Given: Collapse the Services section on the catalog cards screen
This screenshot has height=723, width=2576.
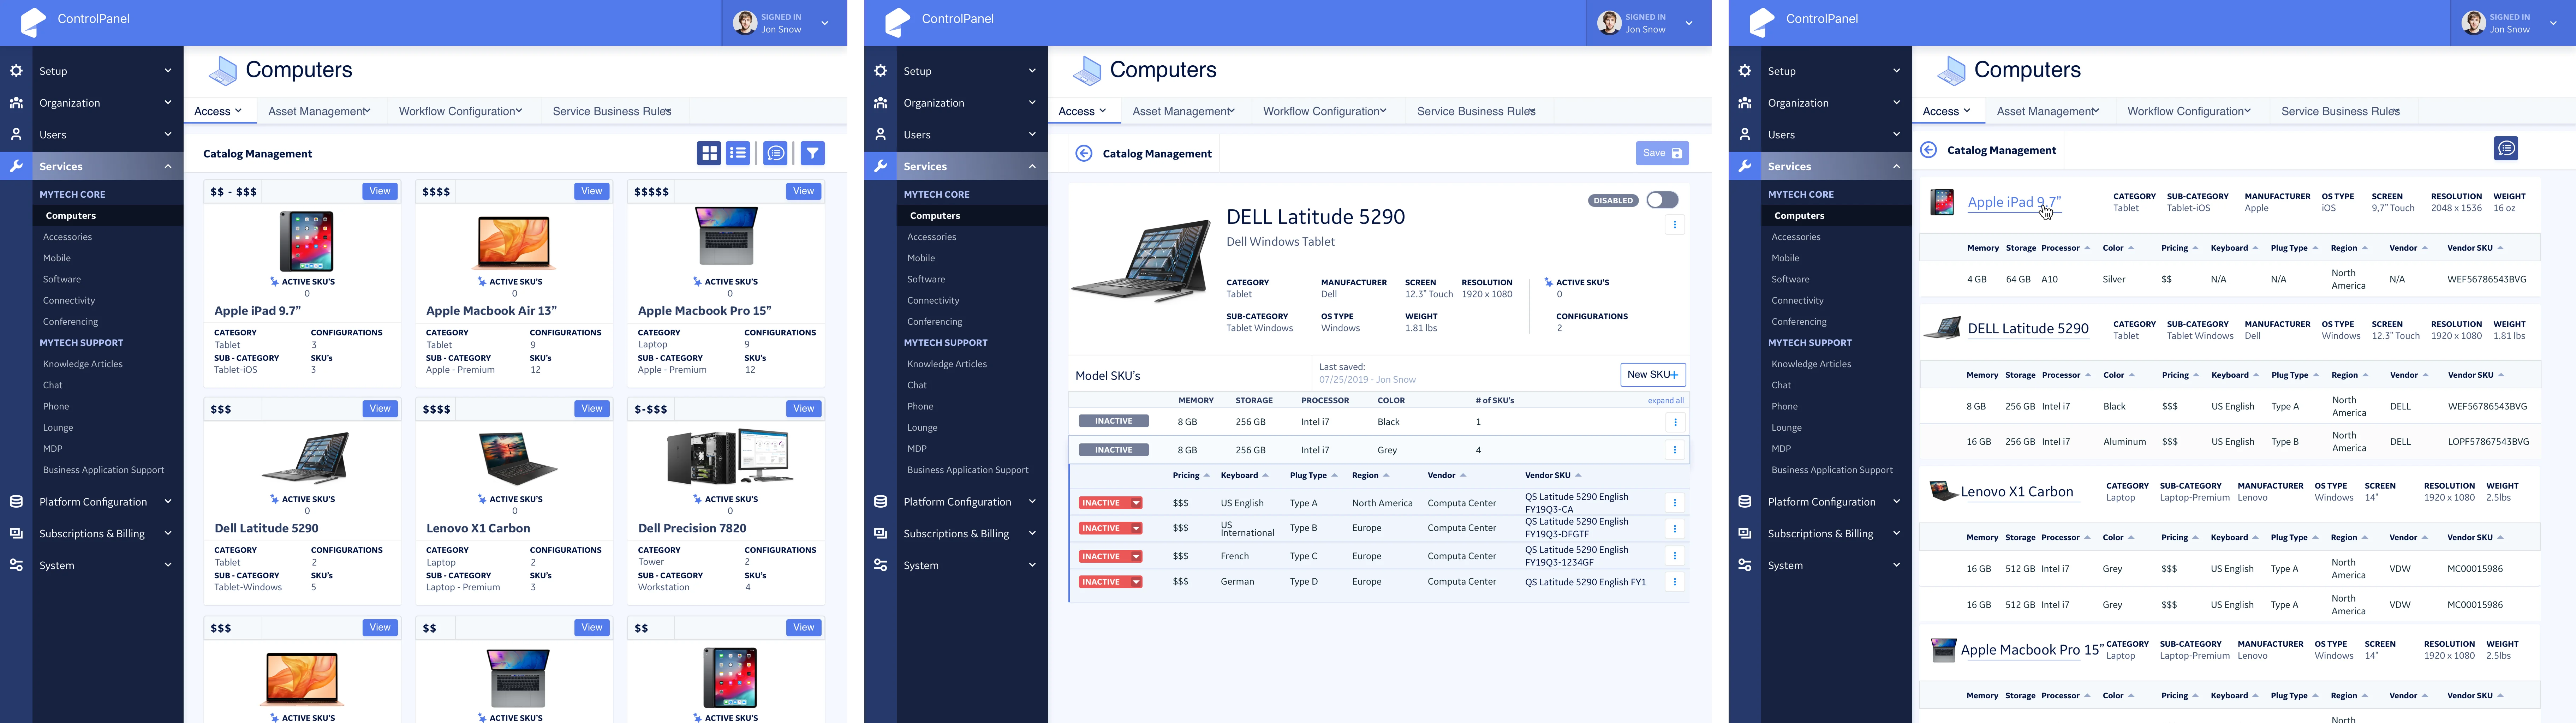Looking at the screenshot, I should [168, 166].
